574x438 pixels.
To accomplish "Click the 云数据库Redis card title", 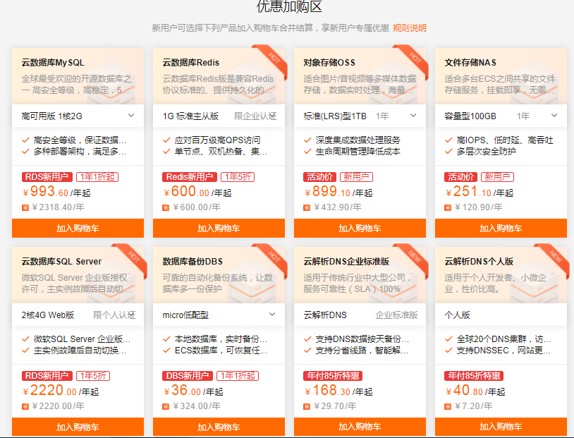I will (190, 63).
